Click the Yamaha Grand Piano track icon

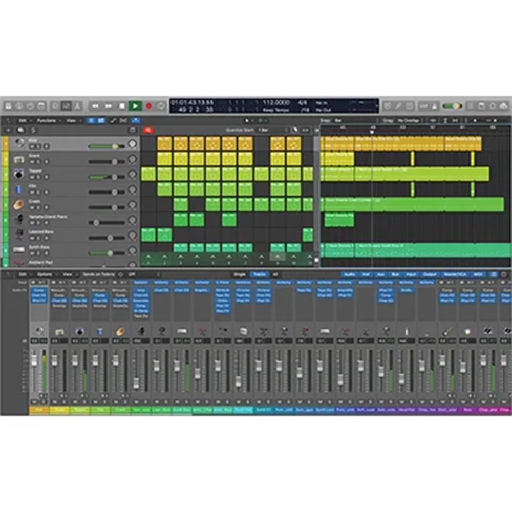[x=19, y=220]
